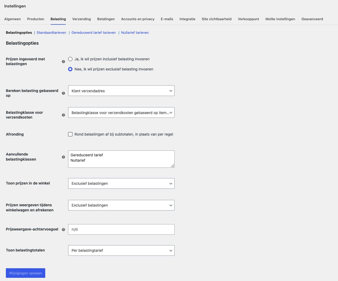Image resolution: width=338 pixels, height=281 pixels.
Task: Switch to Accounts en privacy tab
Action: 138,19
